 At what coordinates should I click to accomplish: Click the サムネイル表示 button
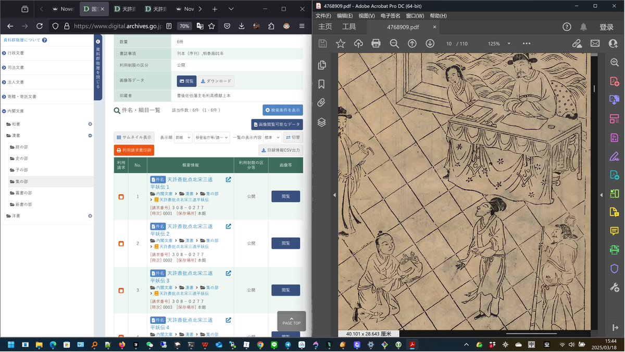point(134,138)
